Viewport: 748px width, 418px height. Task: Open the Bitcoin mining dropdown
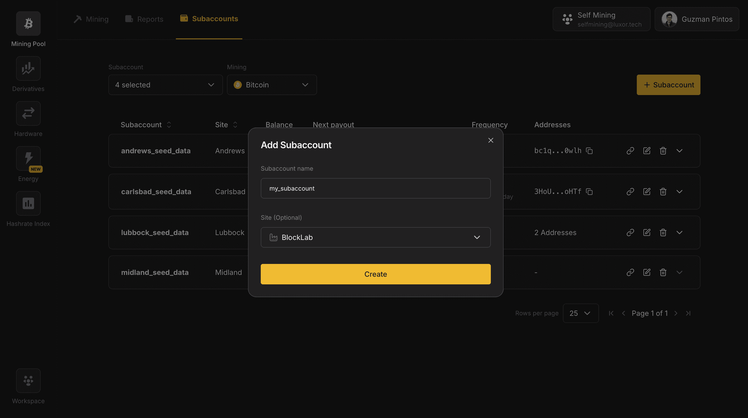271,85
